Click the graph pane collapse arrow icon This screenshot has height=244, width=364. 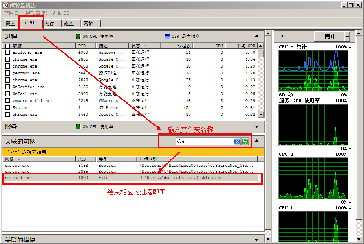(x=282, y=36)
